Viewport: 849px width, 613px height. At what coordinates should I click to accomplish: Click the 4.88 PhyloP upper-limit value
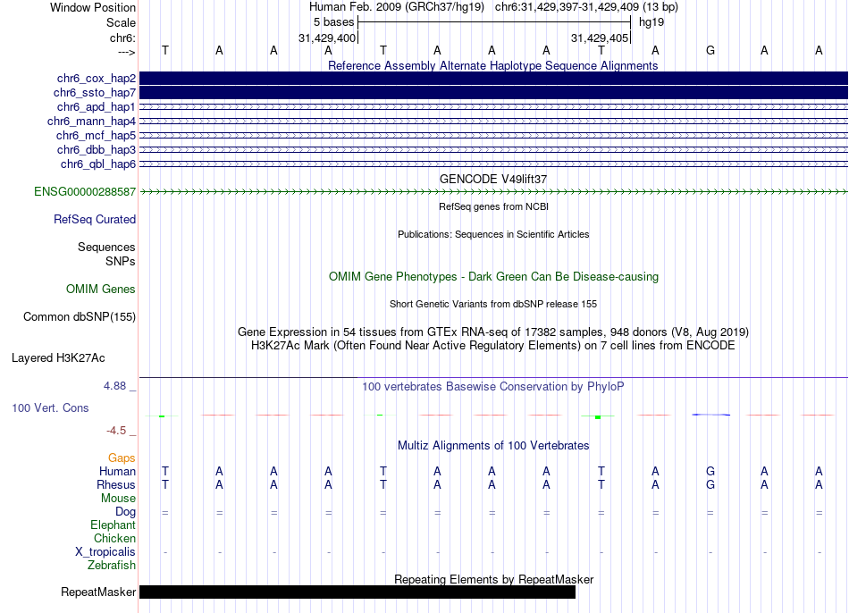114,386
